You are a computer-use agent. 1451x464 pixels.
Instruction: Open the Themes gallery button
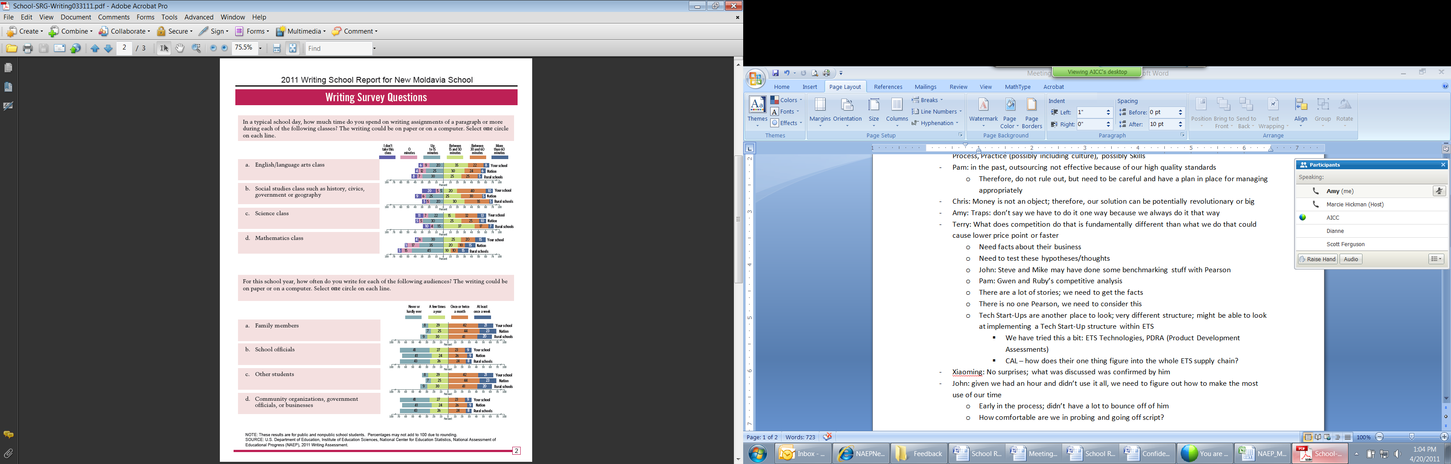pyautogui.click(x=757, y=113)
